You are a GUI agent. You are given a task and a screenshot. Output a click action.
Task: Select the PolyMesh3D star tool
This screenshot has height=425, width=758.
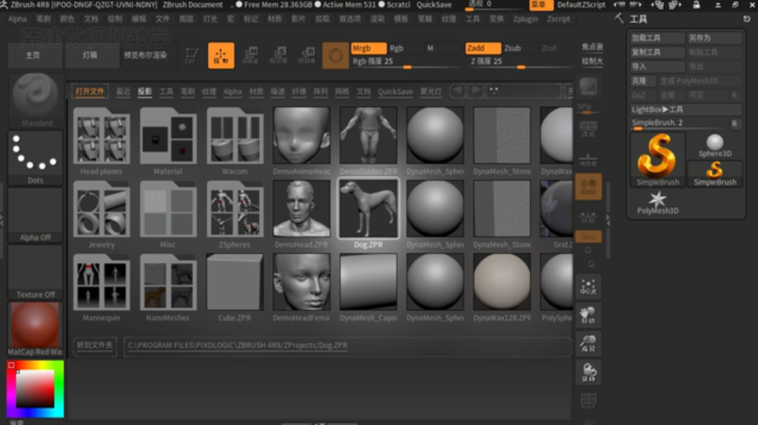[x=658, y=203]
